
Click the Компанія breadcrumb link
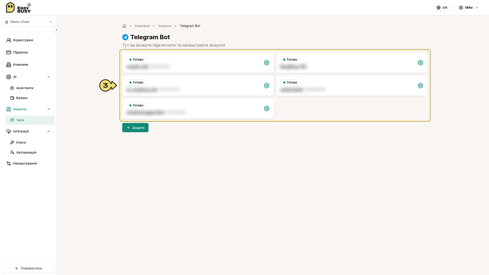click(x=142, y=26)
